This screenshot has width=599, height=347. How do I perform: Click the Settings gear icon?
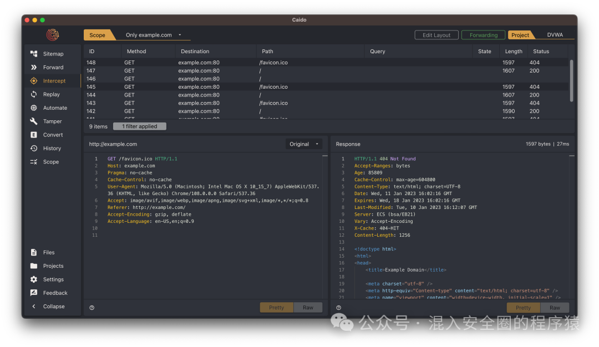[34, 279]
